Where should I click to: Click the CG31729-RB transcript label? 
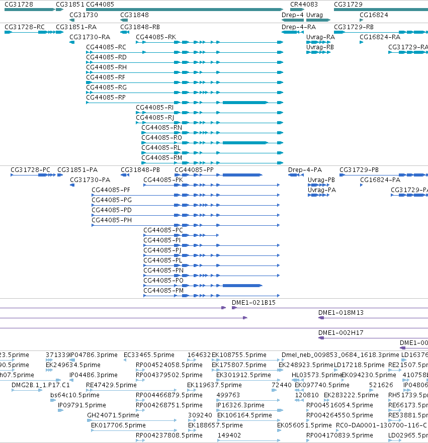pyautogui.click(x=354, y=27)
